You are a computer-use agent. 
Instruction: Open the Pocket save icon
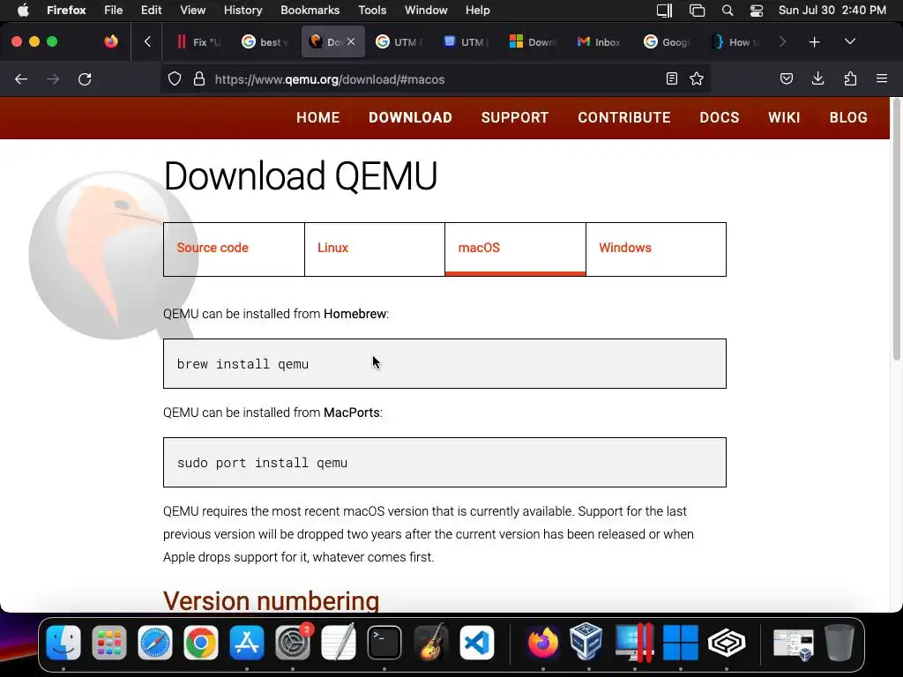(787, 78)
